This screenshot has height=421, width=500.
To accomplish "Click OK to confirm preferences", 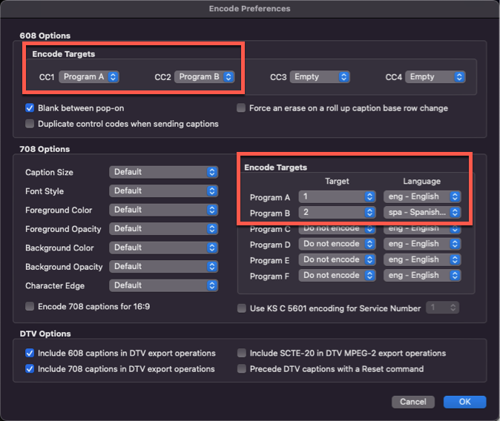I will pos(464,402).
